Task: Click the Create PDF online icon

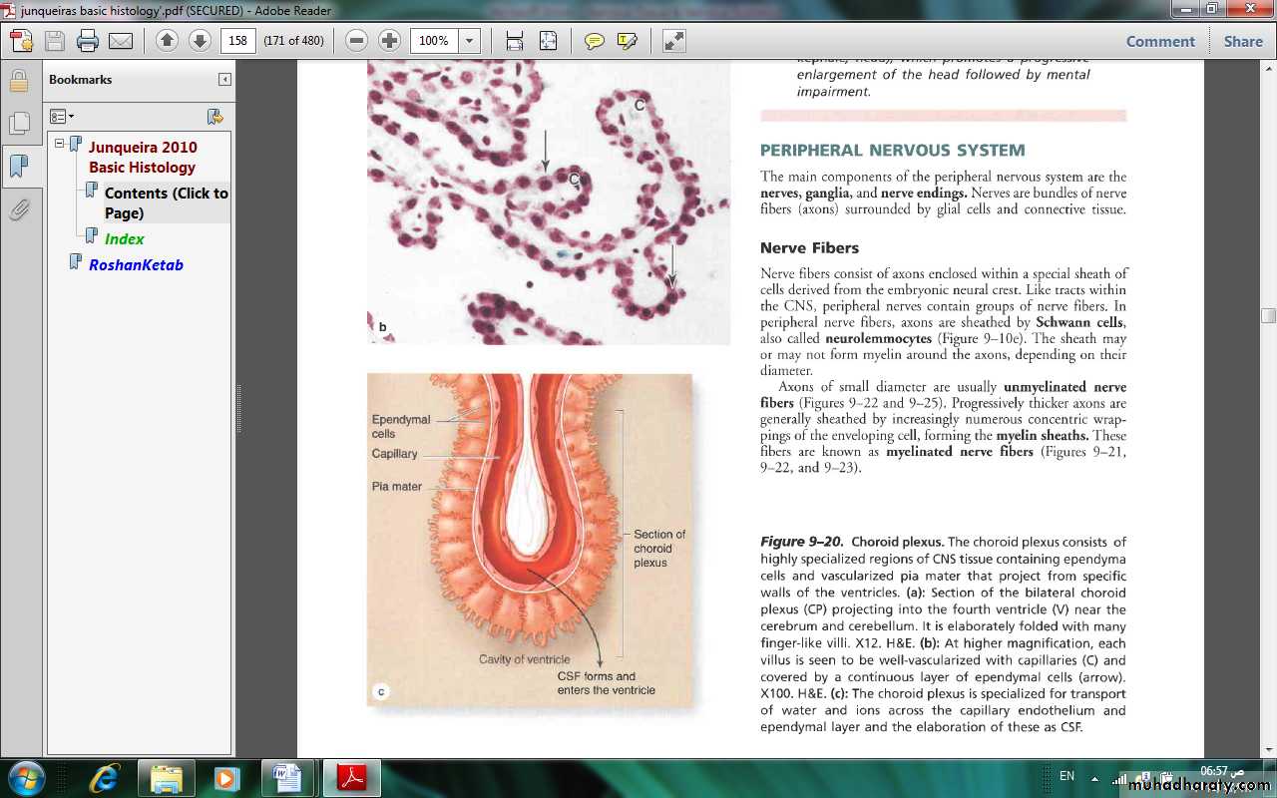Action: 21,41
